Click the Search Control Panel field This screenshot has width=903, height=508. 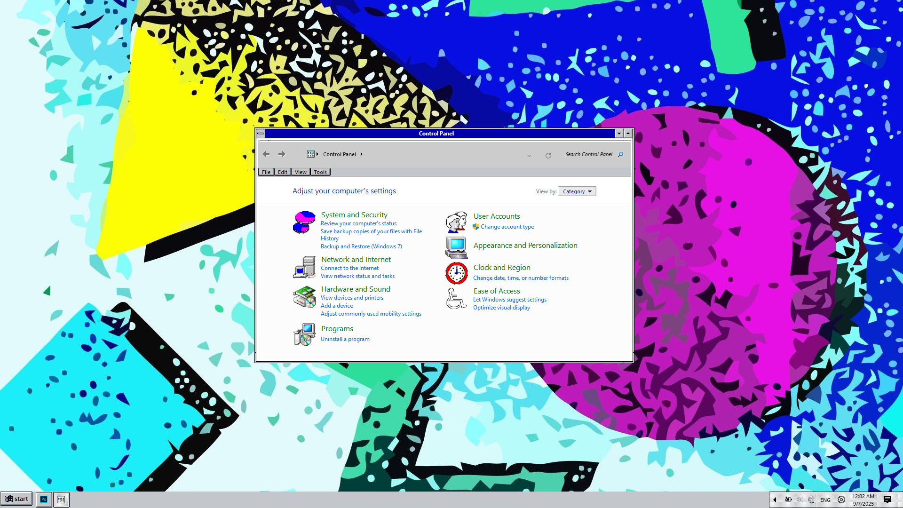point(589,154)
